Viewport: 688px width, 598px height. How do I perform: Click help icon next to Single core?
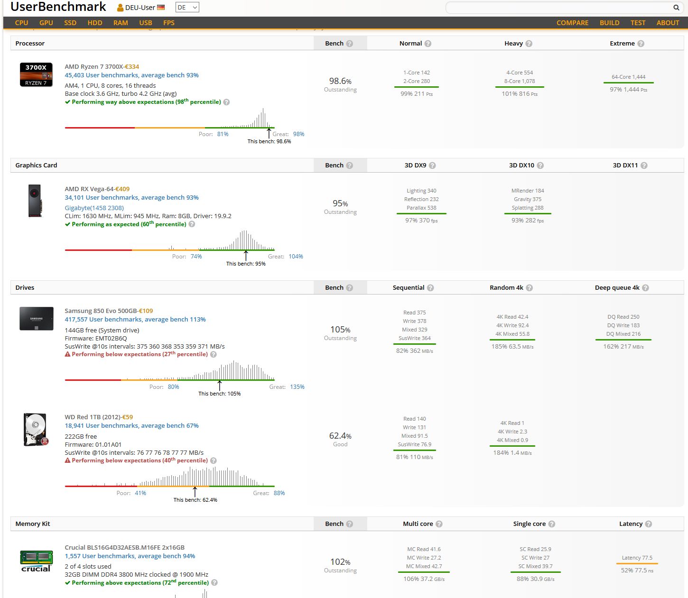click(x=552, y=524)
